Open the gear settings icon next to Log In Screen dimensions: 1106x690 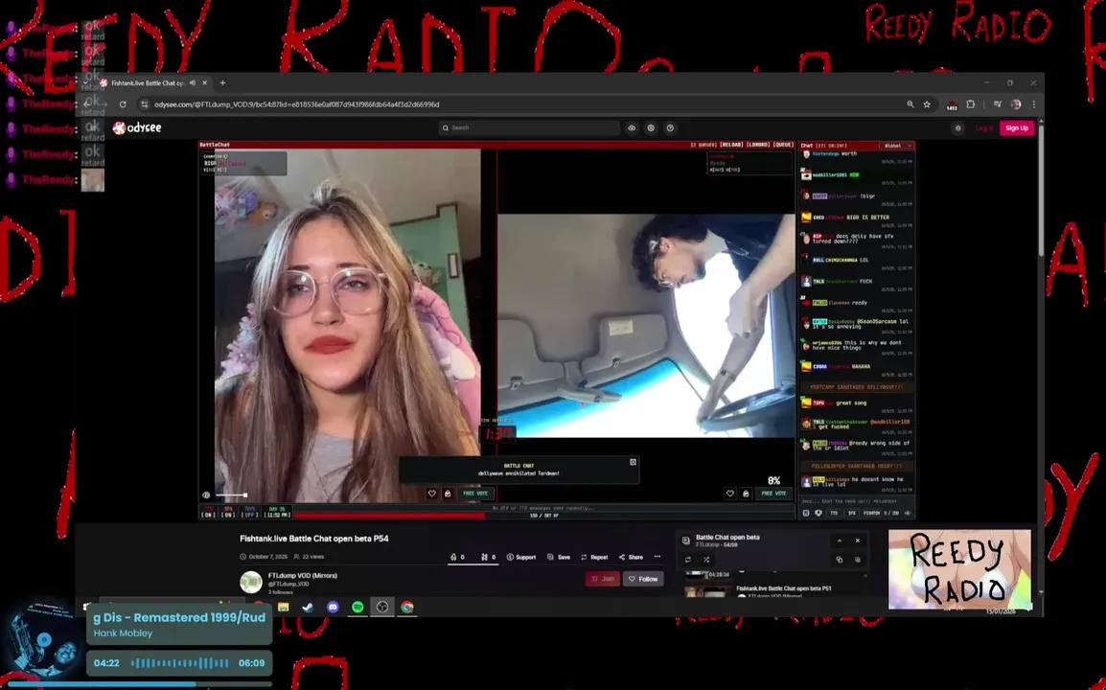point(957,127)
